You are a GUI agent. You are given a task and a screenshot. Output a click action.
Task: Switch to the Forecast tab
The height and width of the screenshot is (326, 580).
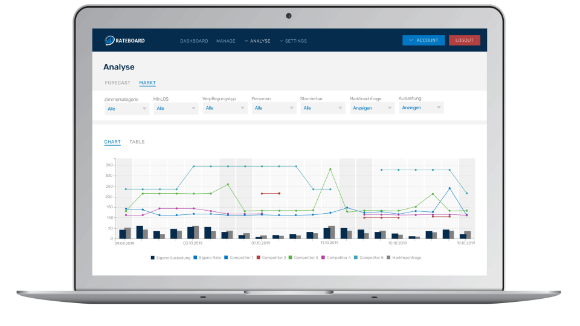point(118,83)
